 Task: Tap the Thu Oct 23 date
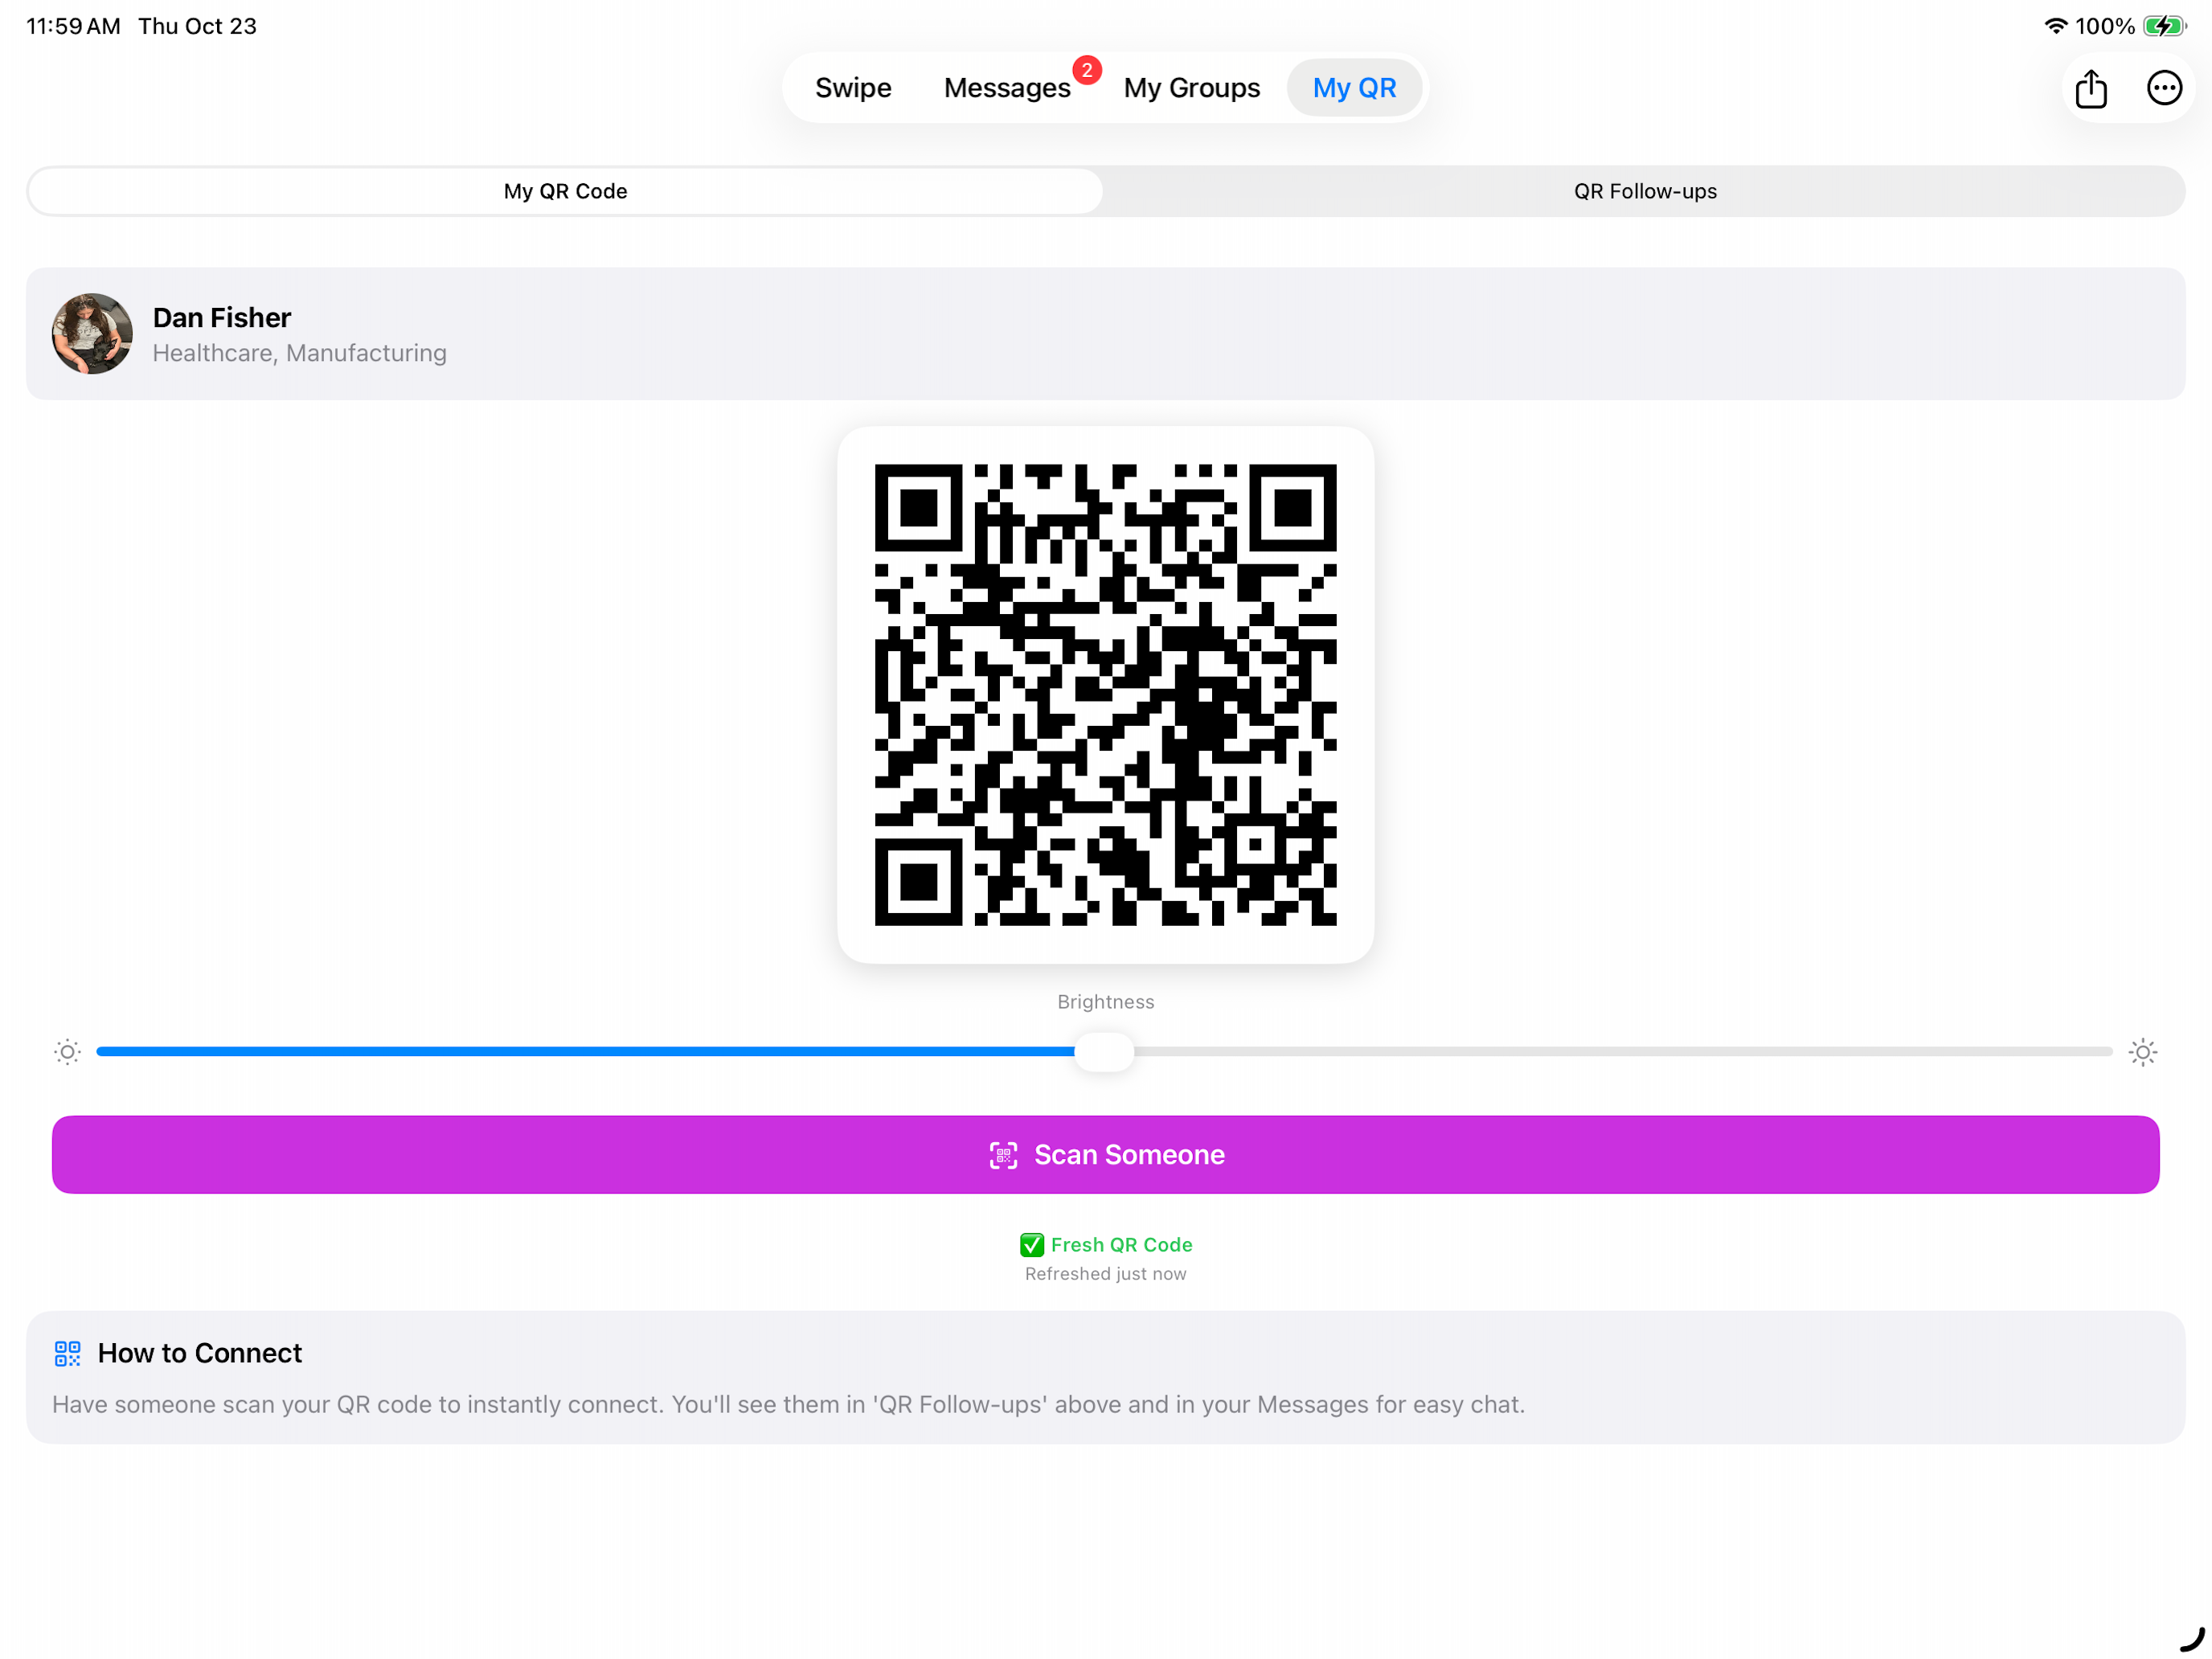[x=197, y=26]
